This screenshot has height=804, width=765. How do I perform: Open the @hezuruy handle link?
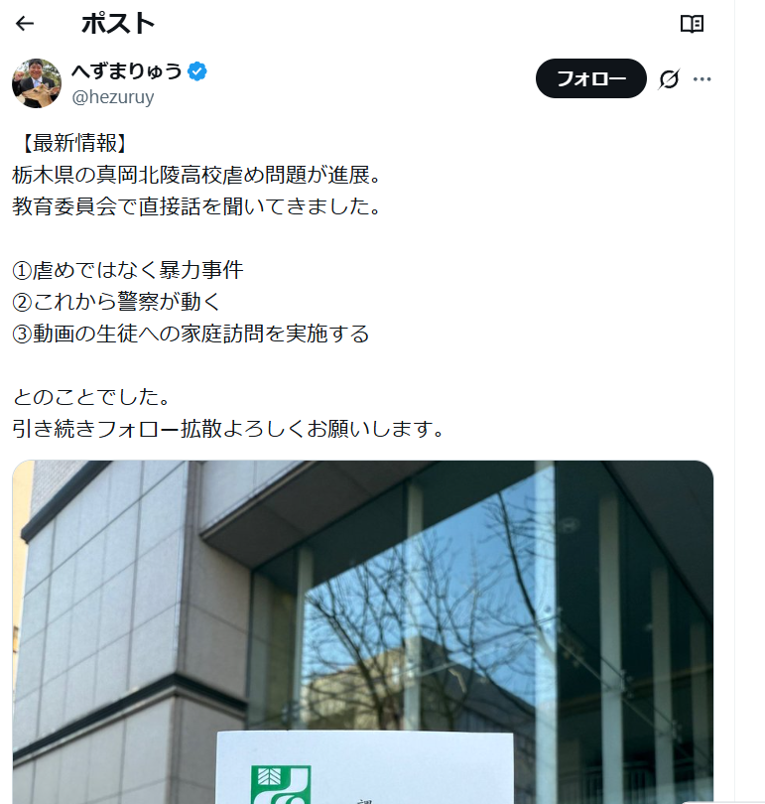tap(113, 96)
